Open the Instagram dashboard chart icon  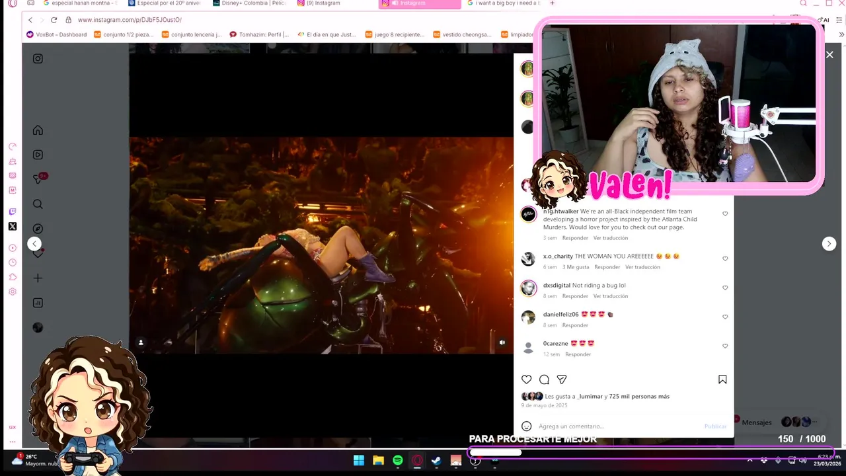pyautogui.click(x=38, y=303)
